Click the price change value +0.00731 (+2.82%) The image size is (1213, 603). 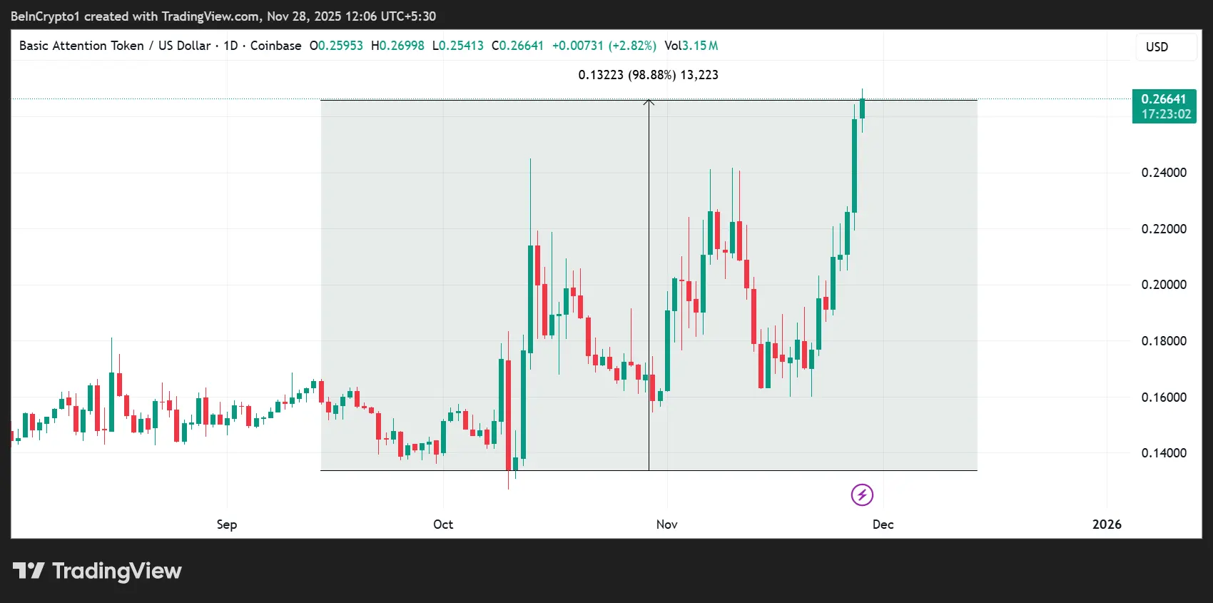[x=604, y=46]
